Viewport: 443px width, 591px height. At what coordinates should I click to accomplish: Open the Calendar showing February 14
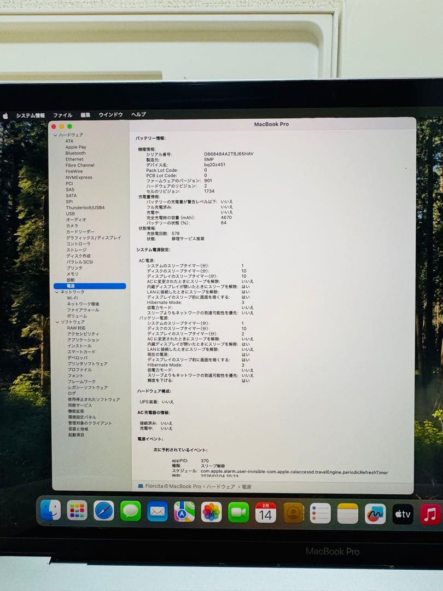267,513
